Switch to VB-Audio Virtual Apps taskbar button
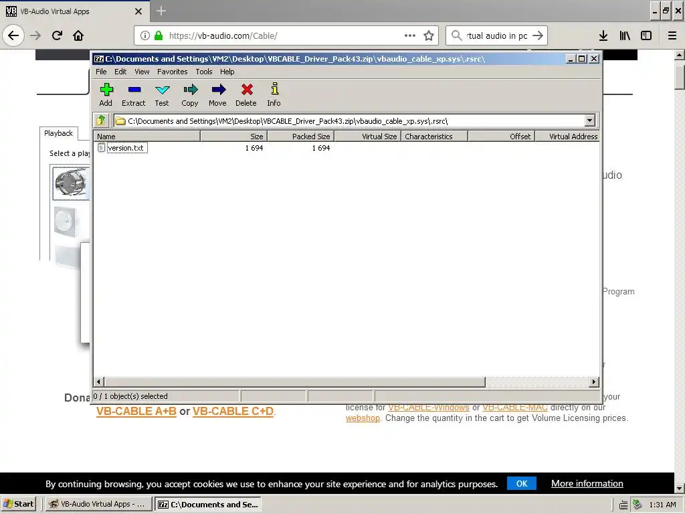This screenshot has width=685, height=514. tap(98, 504)
